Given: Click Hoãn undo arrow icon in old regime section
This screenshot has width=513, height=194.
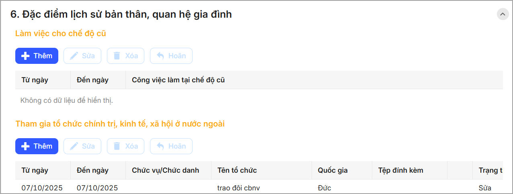Looking at the screenshot, I should pyautogui.click(x=160, y=56).
